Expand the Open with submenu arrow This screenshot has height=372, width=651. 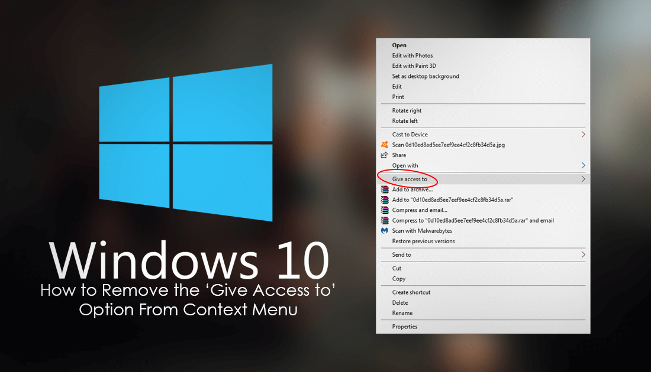pyautogui.click(x=583, y=165)
